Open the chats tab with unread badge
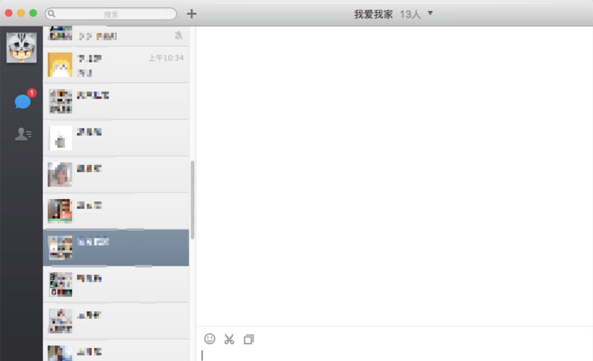Screen dimensions: 593x361 (x=23, y=101)
